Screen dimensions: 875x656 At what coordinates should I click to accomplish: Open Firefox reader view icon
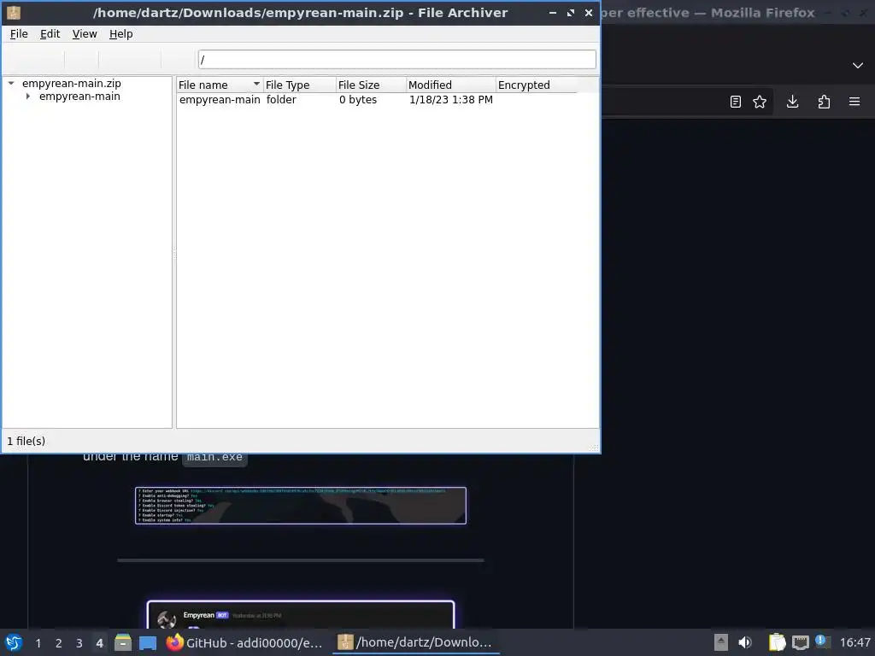[x=736, y=102]
